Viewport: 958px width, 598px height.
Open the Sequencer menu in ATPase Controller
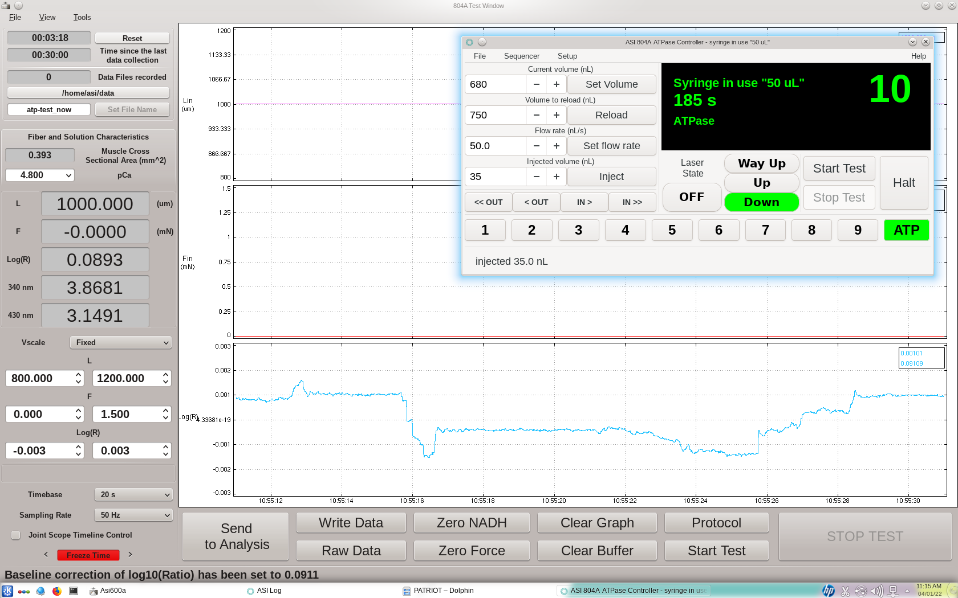click(x=521, y=56)
